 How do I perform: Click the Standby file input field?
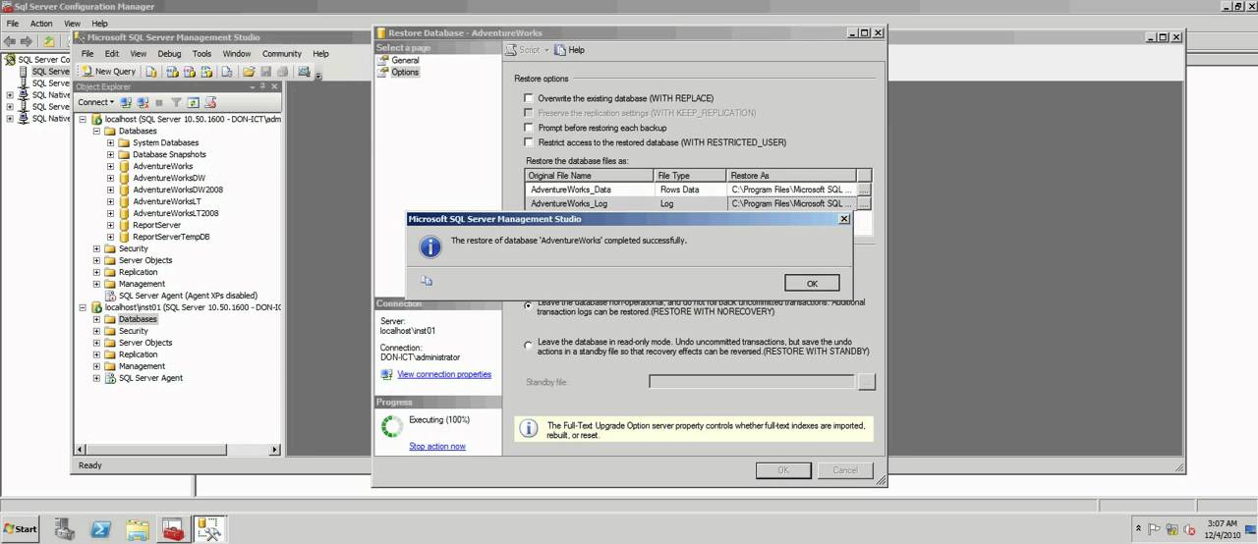coord(751,382)
